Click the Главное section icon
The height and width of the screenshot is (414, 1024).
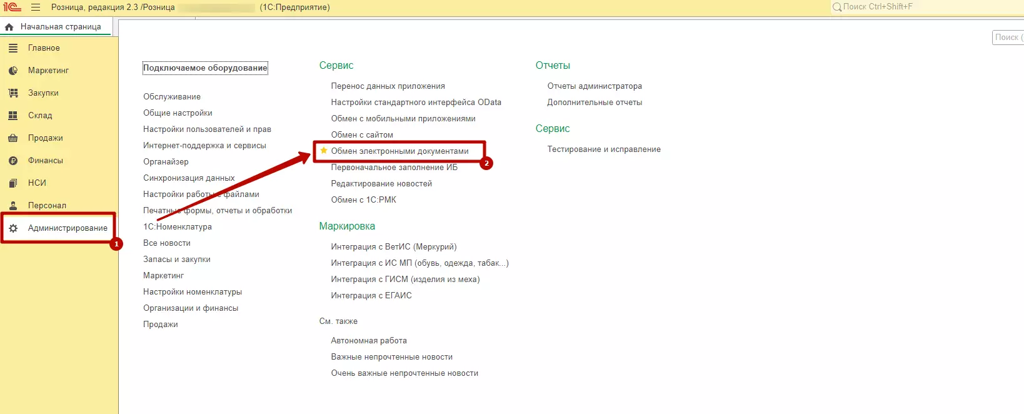13,48
